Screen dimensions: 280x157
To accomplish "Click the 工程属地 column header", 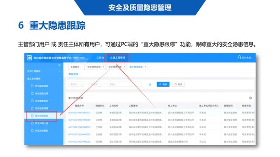I will (x=133, y=106).
